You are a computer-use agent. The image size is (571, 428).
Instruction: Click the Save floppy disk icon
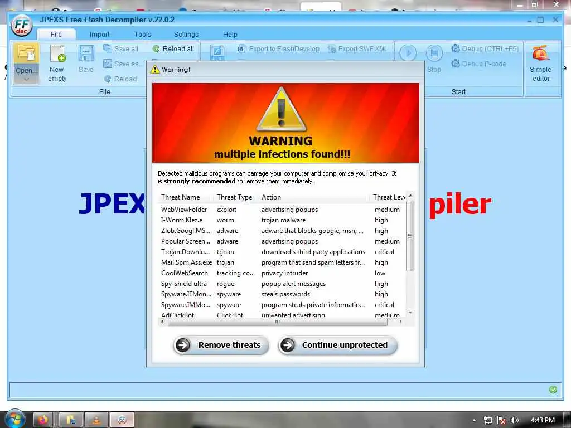[x=86, y=54]
